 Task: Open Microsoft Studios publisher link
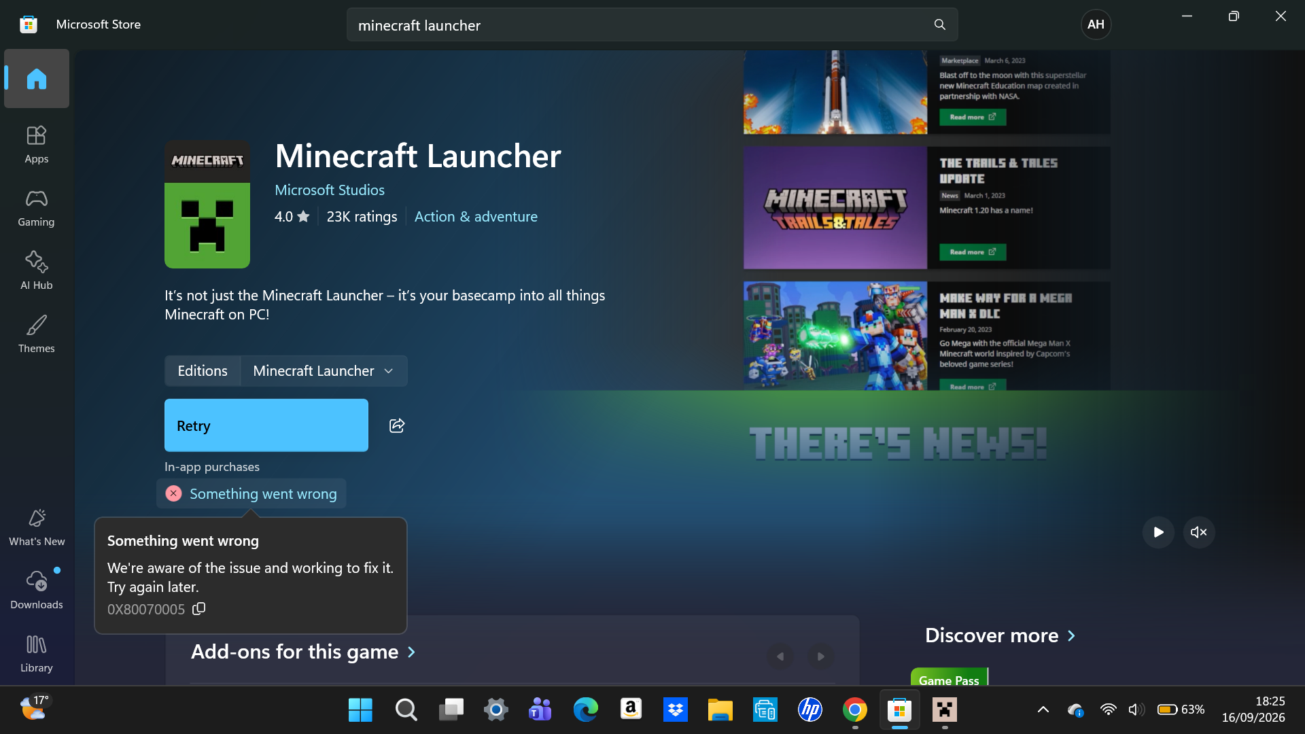[330, 190]
